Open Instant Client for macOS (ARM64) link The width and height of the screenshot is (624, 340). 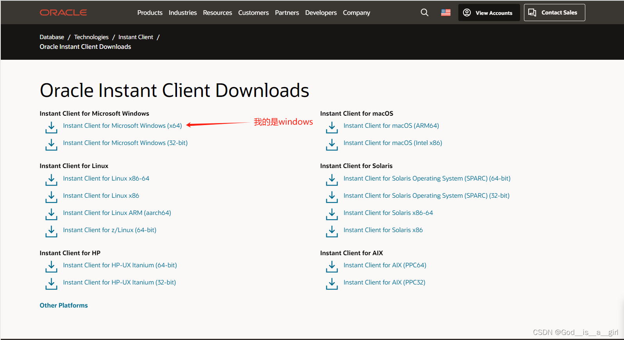(391, 126)
